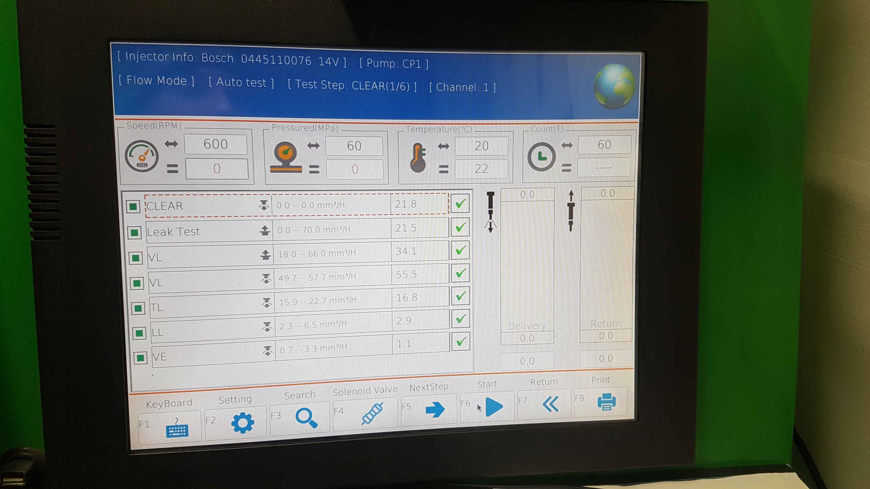Click the clock count icon
Screen dimensions: 870x489
click(x=541, y=157)
